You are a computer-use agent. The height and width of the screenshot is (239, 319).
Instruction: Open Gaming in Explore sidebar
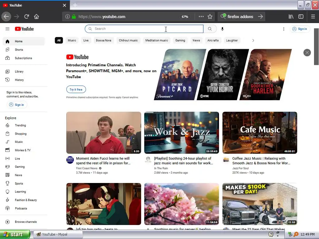click(24, 167)
